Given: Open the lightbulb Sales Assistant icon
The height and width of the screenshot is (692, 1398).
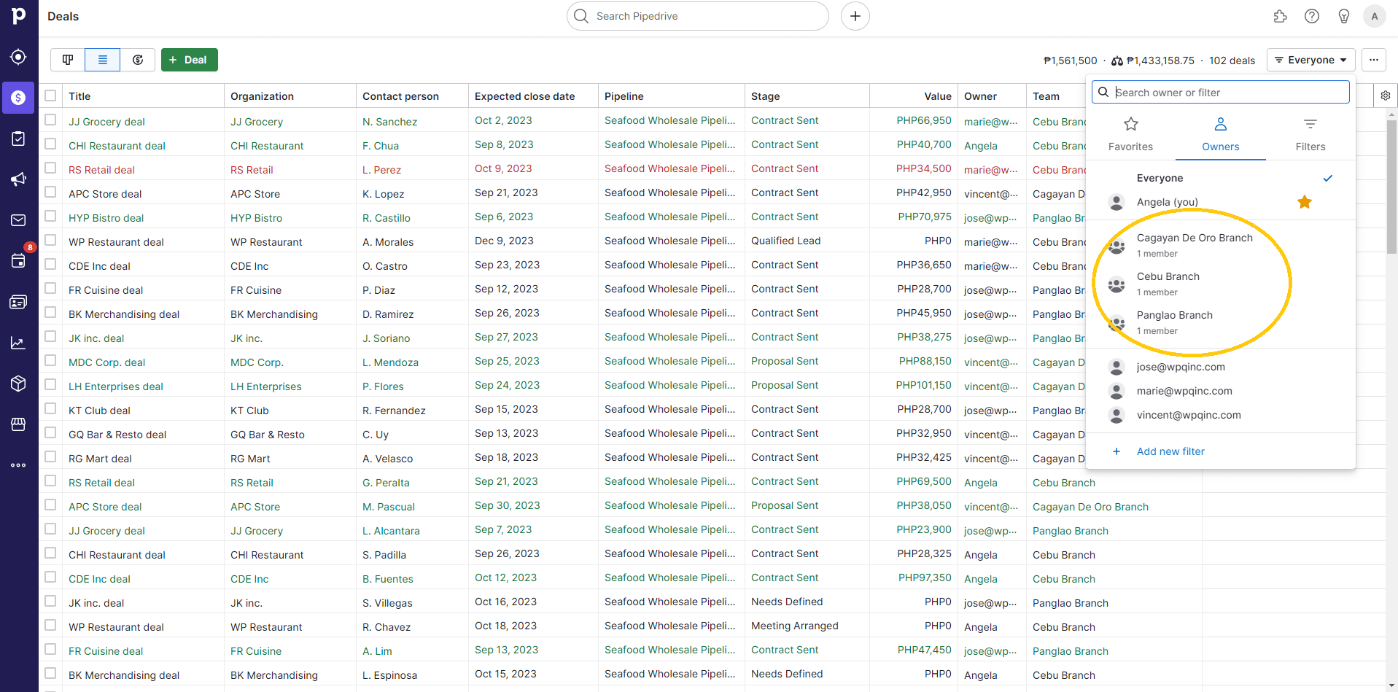Looking at the screenshot, I should [1343, 16].
